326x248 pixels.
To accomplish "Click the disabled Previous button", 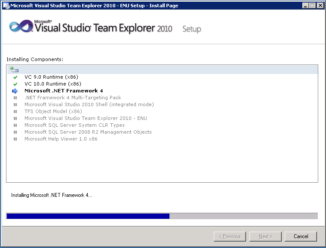I will tap(230, 236).
